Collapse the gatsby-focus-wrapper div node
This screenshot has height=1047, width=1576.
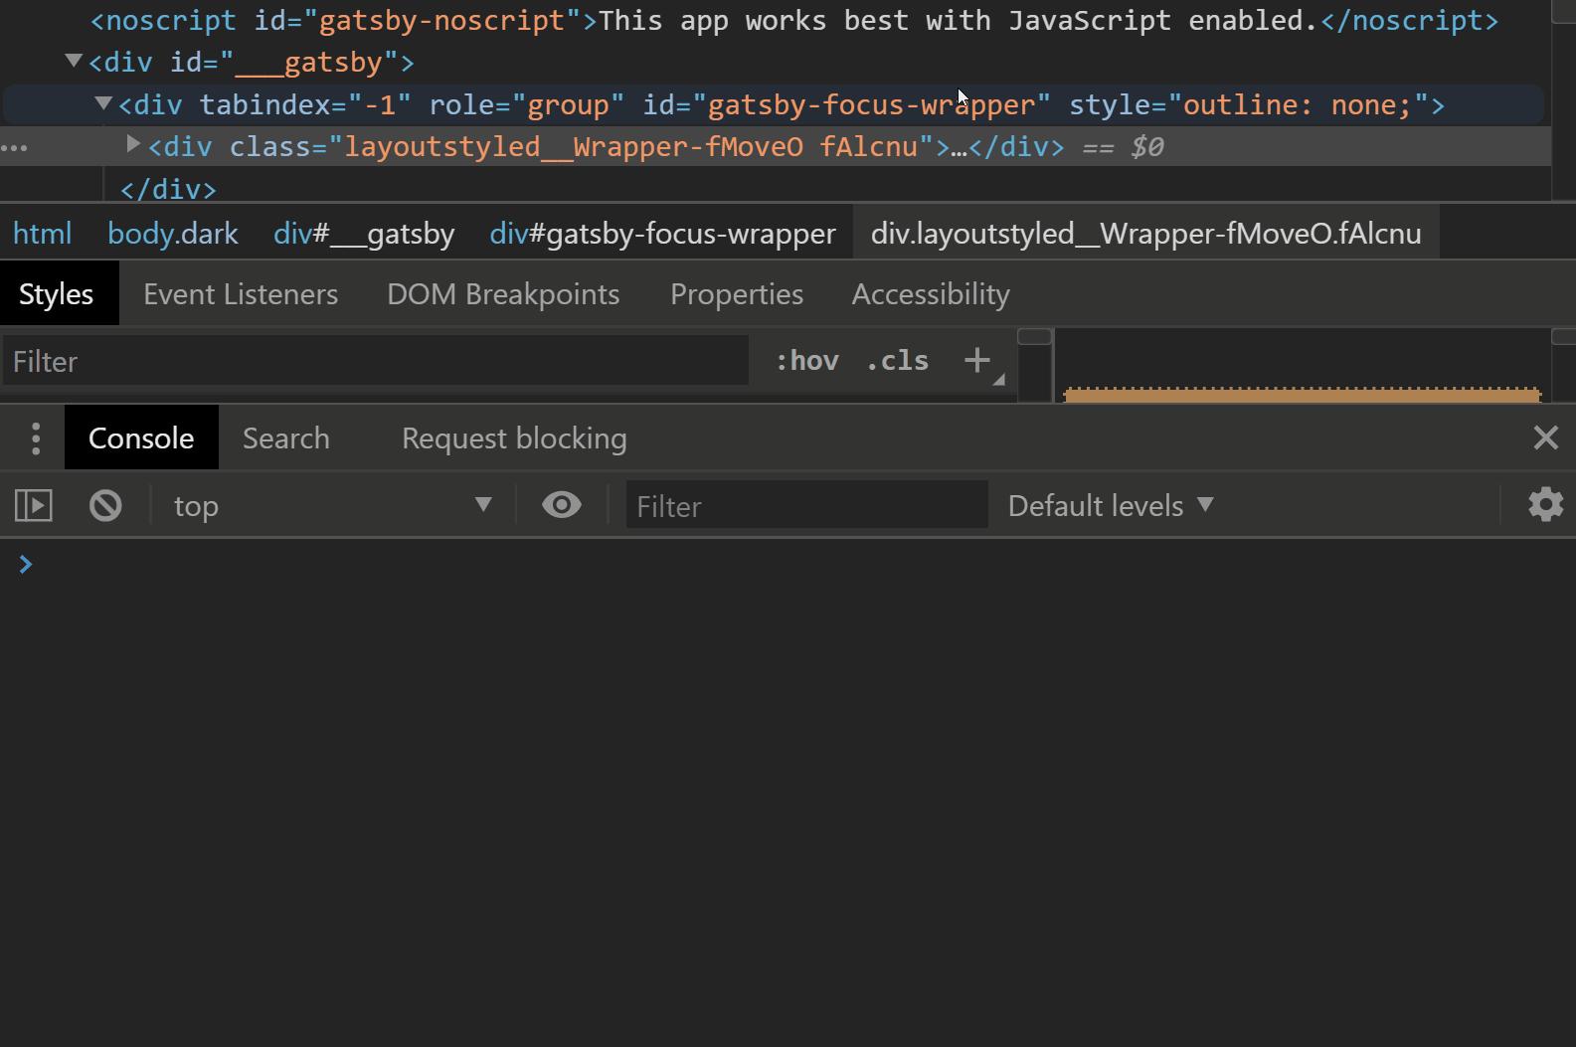(x=103, y=103)
